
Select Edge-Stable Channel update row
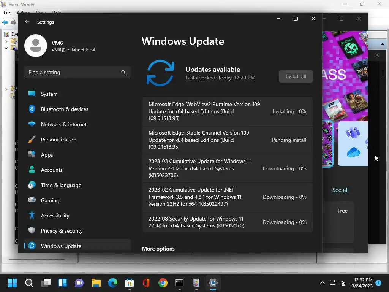click(228, 140)
